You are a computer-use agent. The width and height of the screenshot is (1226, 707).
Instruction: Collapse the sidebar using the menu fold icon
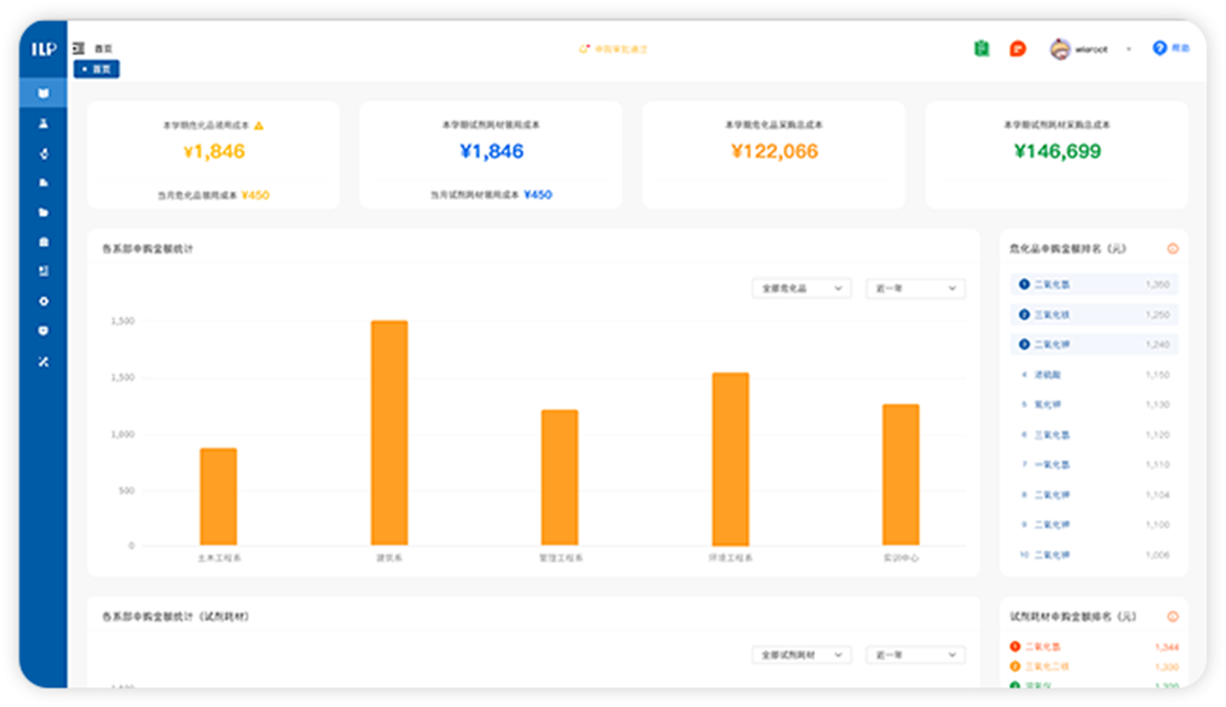[x=78, y=48]
